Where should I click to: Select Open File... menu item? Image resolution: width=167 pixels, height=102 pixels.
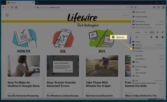148,56
